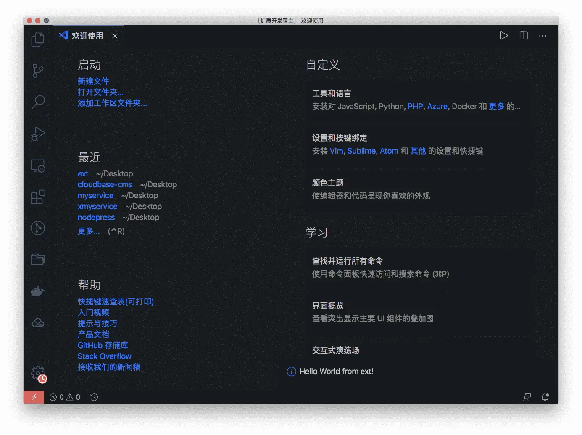Open Source Control view in activity bar
The image size is (582, 435).
pos(38,71)
